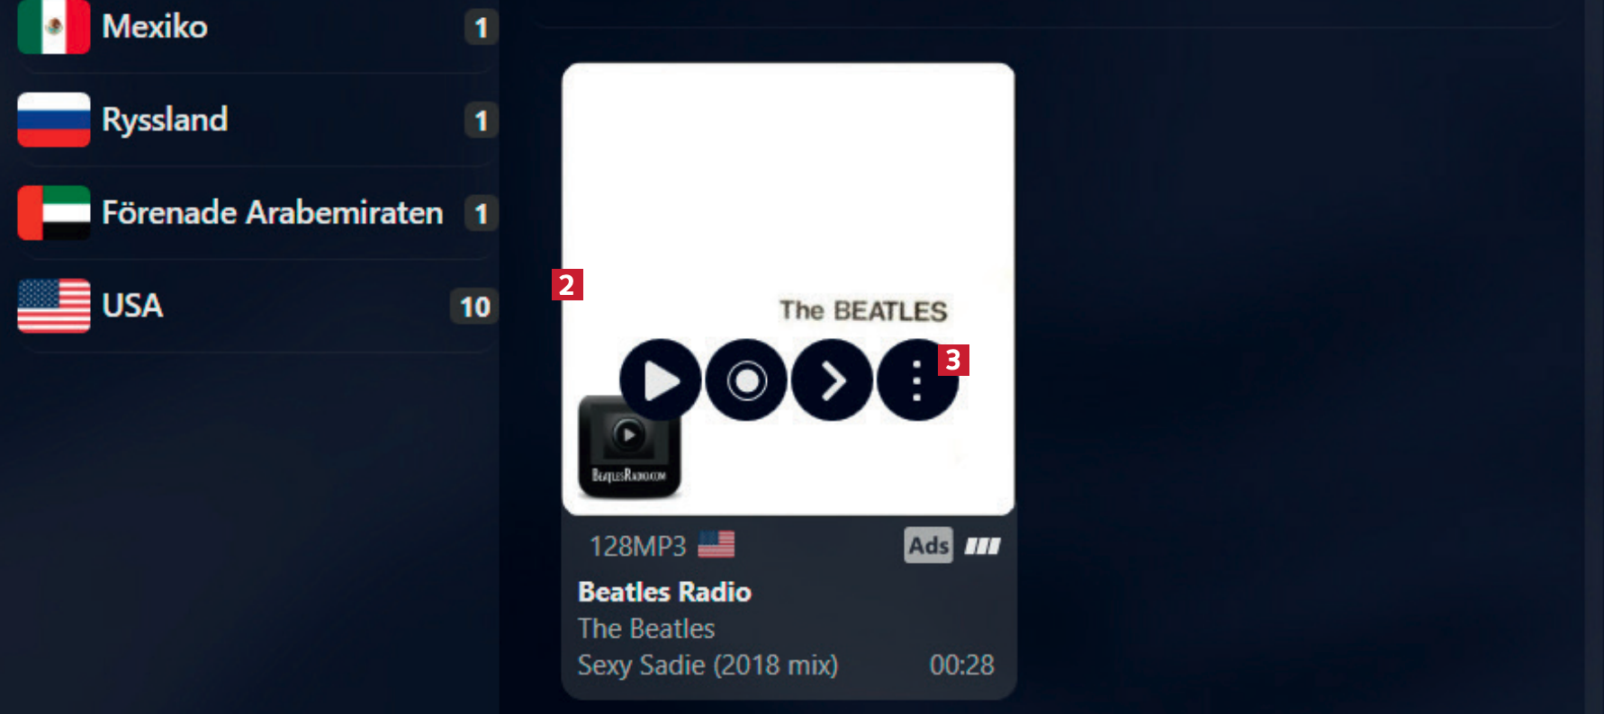Play the Beatles Radio station
The width and height of the screenshot is (1604, 714).
pyautogui.click(x=660, y=380)
